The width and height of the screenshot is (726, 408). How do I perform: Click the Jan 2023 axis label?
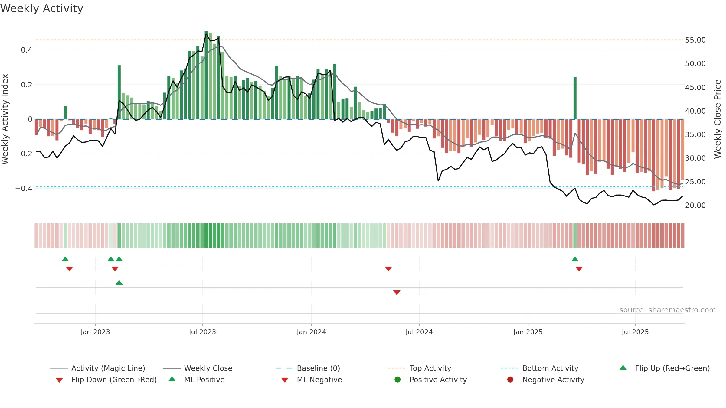[x=95, y=332]
